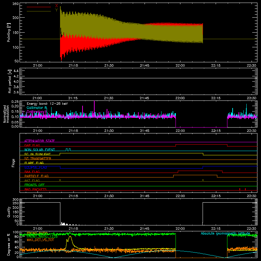Select the olive legend line for Y

coord(39,11)
